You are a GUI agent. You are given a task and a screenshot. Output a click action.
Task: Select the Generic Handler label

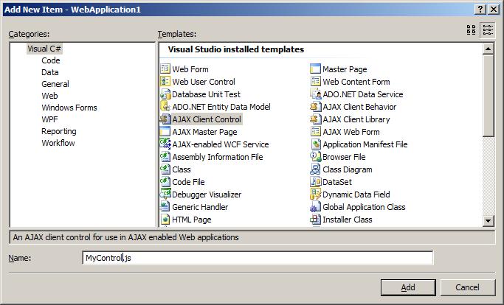click(x=200, y=207)
